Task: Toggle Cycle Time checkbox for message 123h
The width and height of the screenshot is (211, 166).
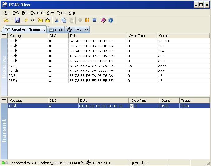Action: point(132,106)
